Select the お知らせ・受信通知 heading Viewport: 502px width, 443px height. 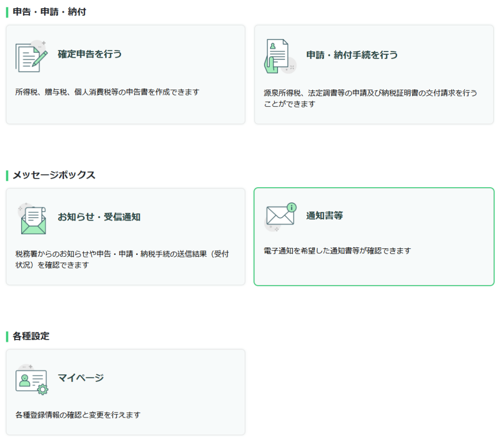[x=99, y=217]
